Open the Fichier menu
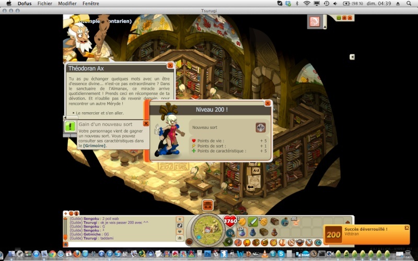 pyautogui.click(x=45, y=4)
